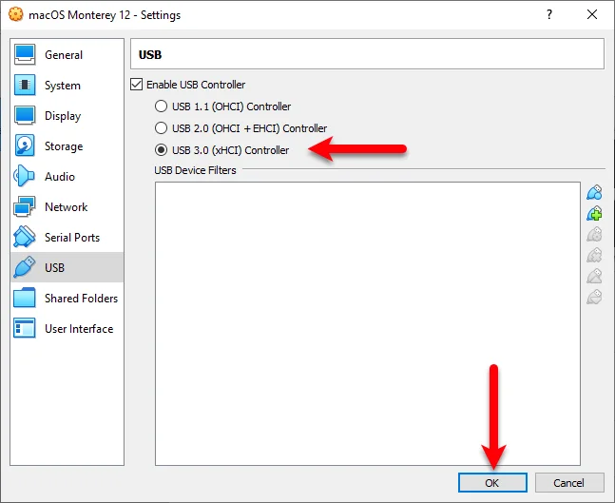Switch to the Audio category label
This screenshot has width=615, height=503.
tap(60, 177)
